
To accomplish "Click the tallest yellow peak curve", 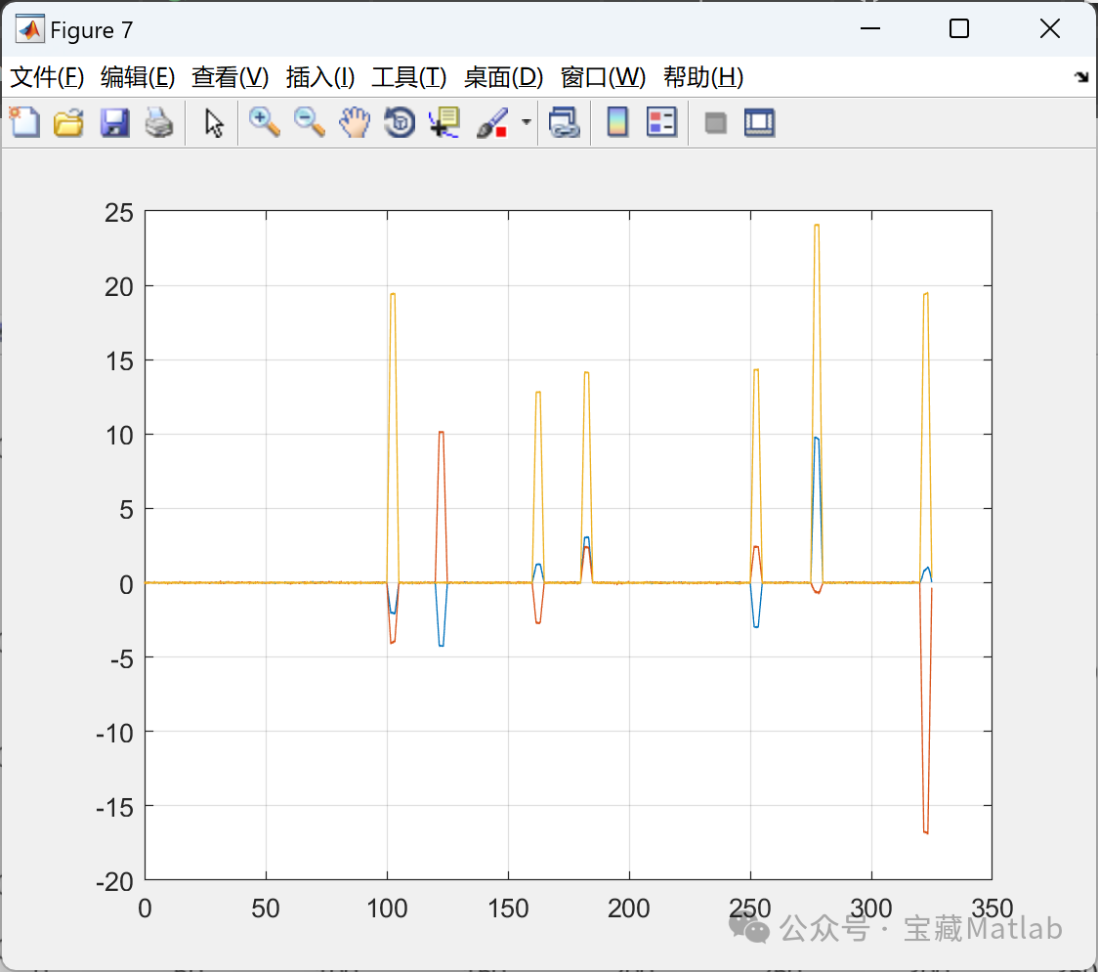I will pos(816,227).
